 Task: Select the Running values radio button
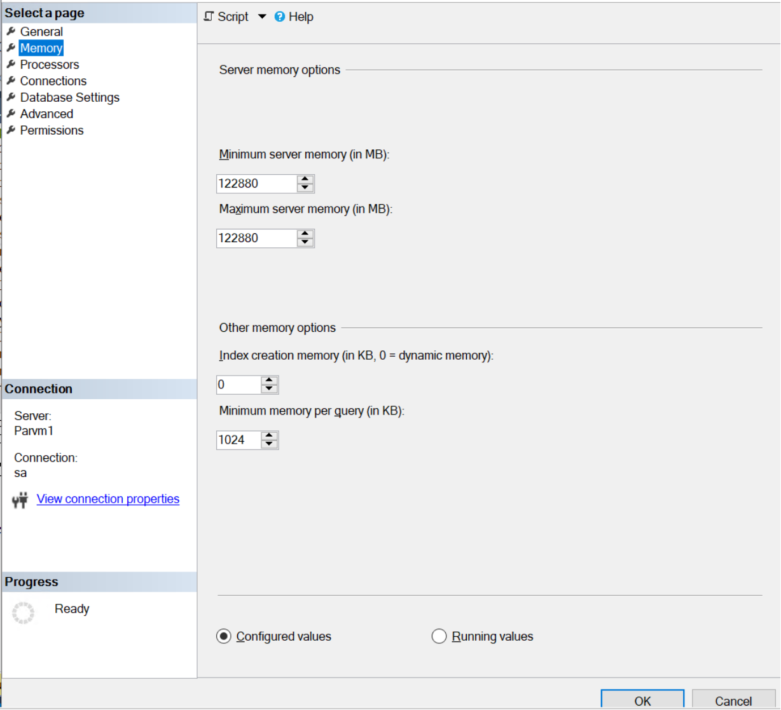tap(439, 636)
